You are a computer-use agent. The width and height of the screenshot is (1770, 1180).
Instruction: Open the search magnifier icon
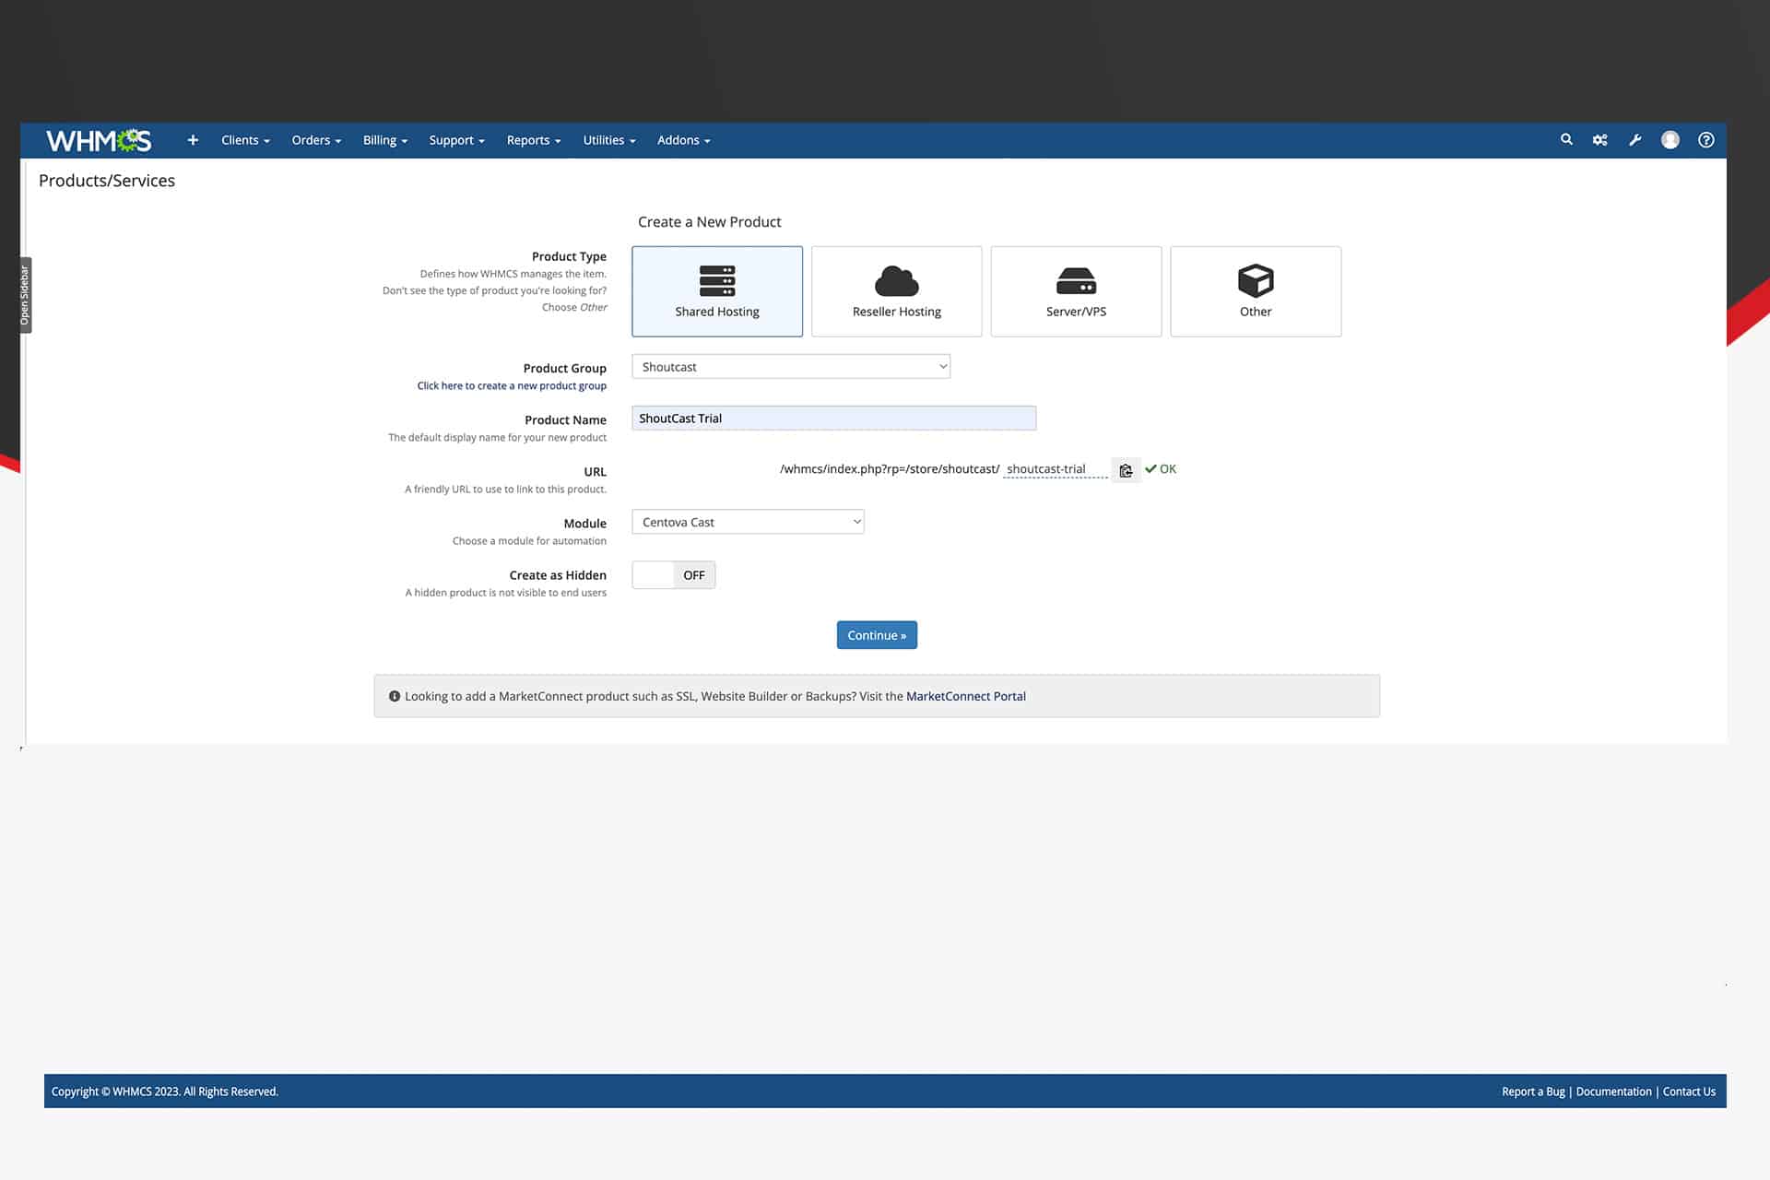(1566, 140)
